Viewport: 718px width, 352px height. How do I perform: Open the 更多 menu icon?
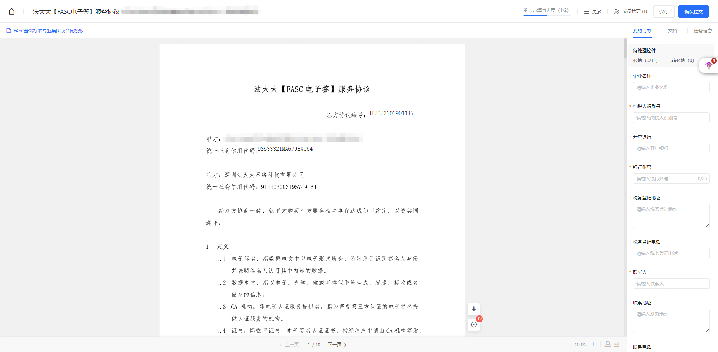[x=587, y=12]
